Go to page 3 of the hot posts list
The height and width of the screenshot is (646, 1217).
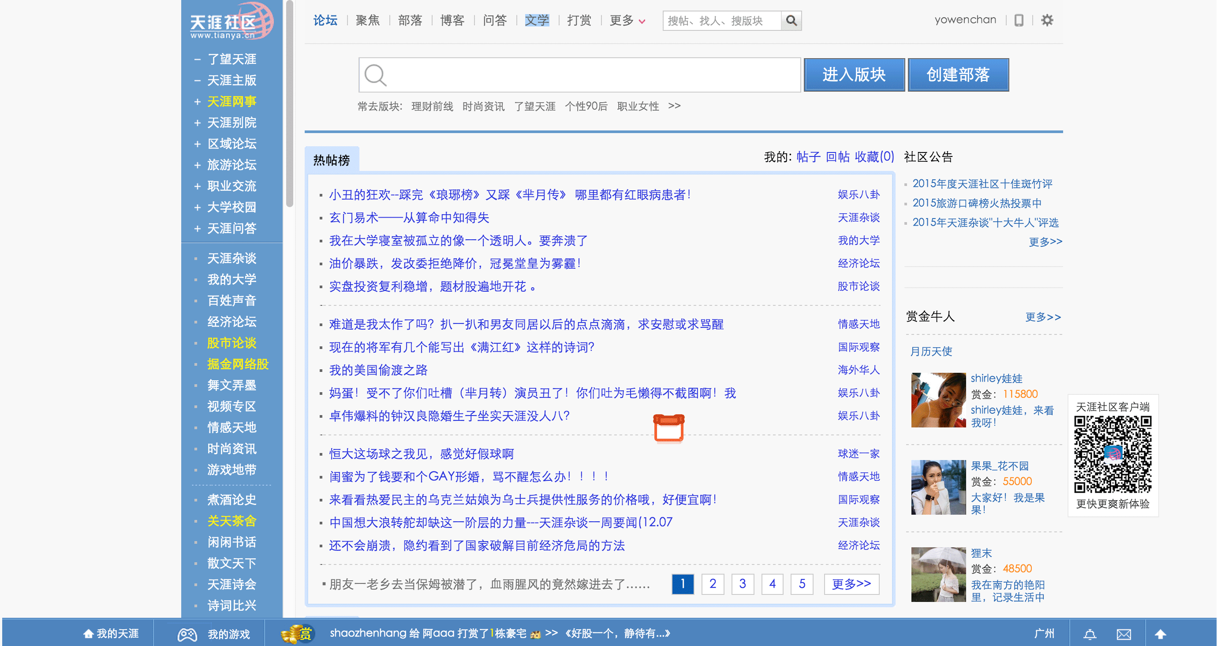[x=742, y=584]
